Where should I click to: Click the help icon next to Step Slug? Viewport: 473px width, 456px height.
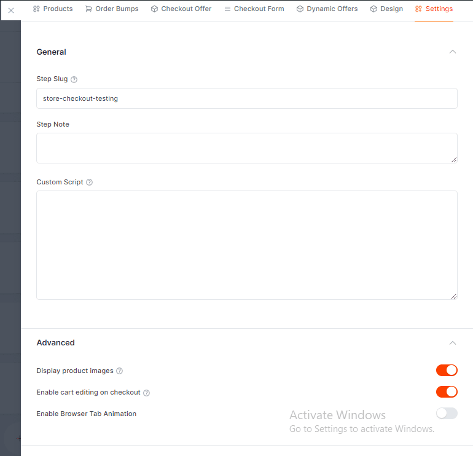point(74,79)
